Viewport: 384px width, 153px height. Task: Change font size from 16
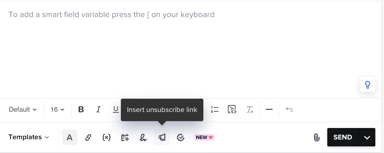(57, 109)
